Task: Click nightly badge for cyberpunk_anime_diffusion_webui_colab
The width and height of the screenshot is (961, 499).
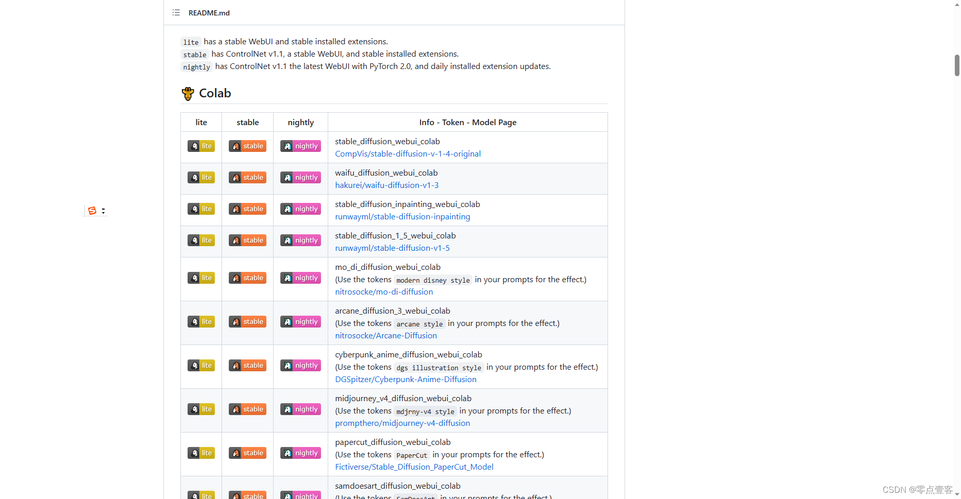Action: coord(300,366)
